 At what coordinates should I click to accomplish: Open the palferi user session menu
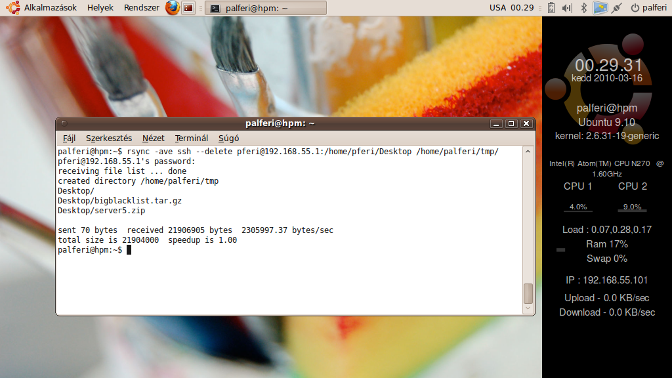point(648,8)
